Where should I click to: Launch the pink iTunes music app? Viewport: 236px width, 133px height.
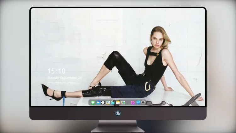(132, 102)
